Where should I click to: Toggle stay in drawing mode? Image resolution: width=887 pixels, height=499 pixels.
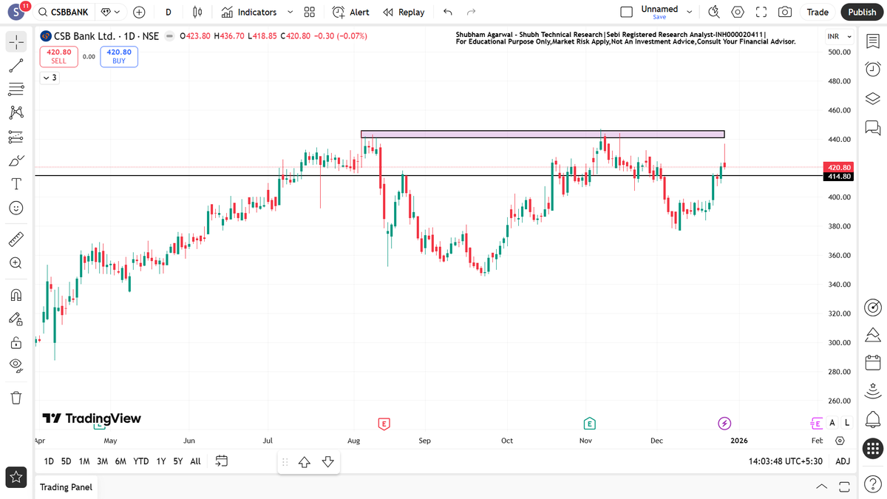tap(16, 319)
